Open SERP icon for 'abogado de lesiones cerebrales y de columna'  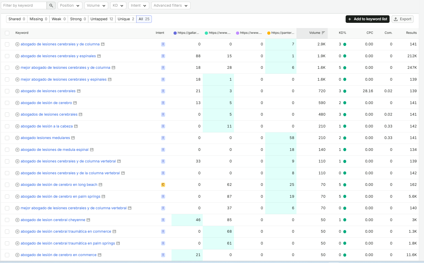tap(103, 44)
